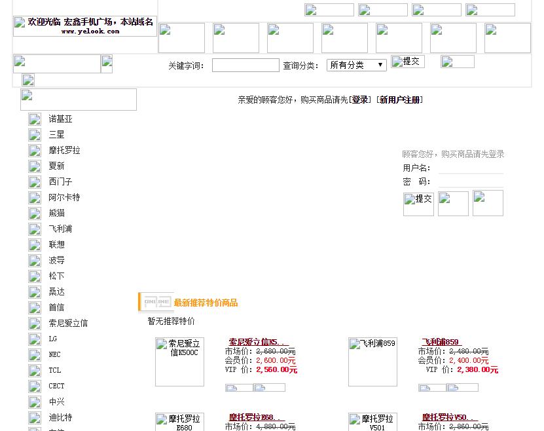Click the icon next to 松下
544x431 pixels.
35,276
